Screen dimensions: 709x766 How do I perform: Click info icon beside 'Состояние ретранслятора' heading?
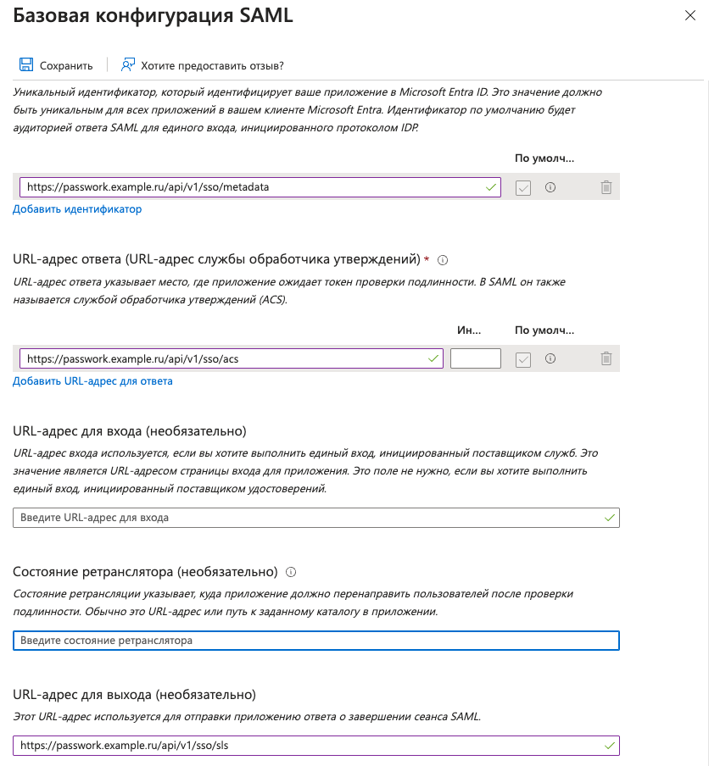coord(291,572)
